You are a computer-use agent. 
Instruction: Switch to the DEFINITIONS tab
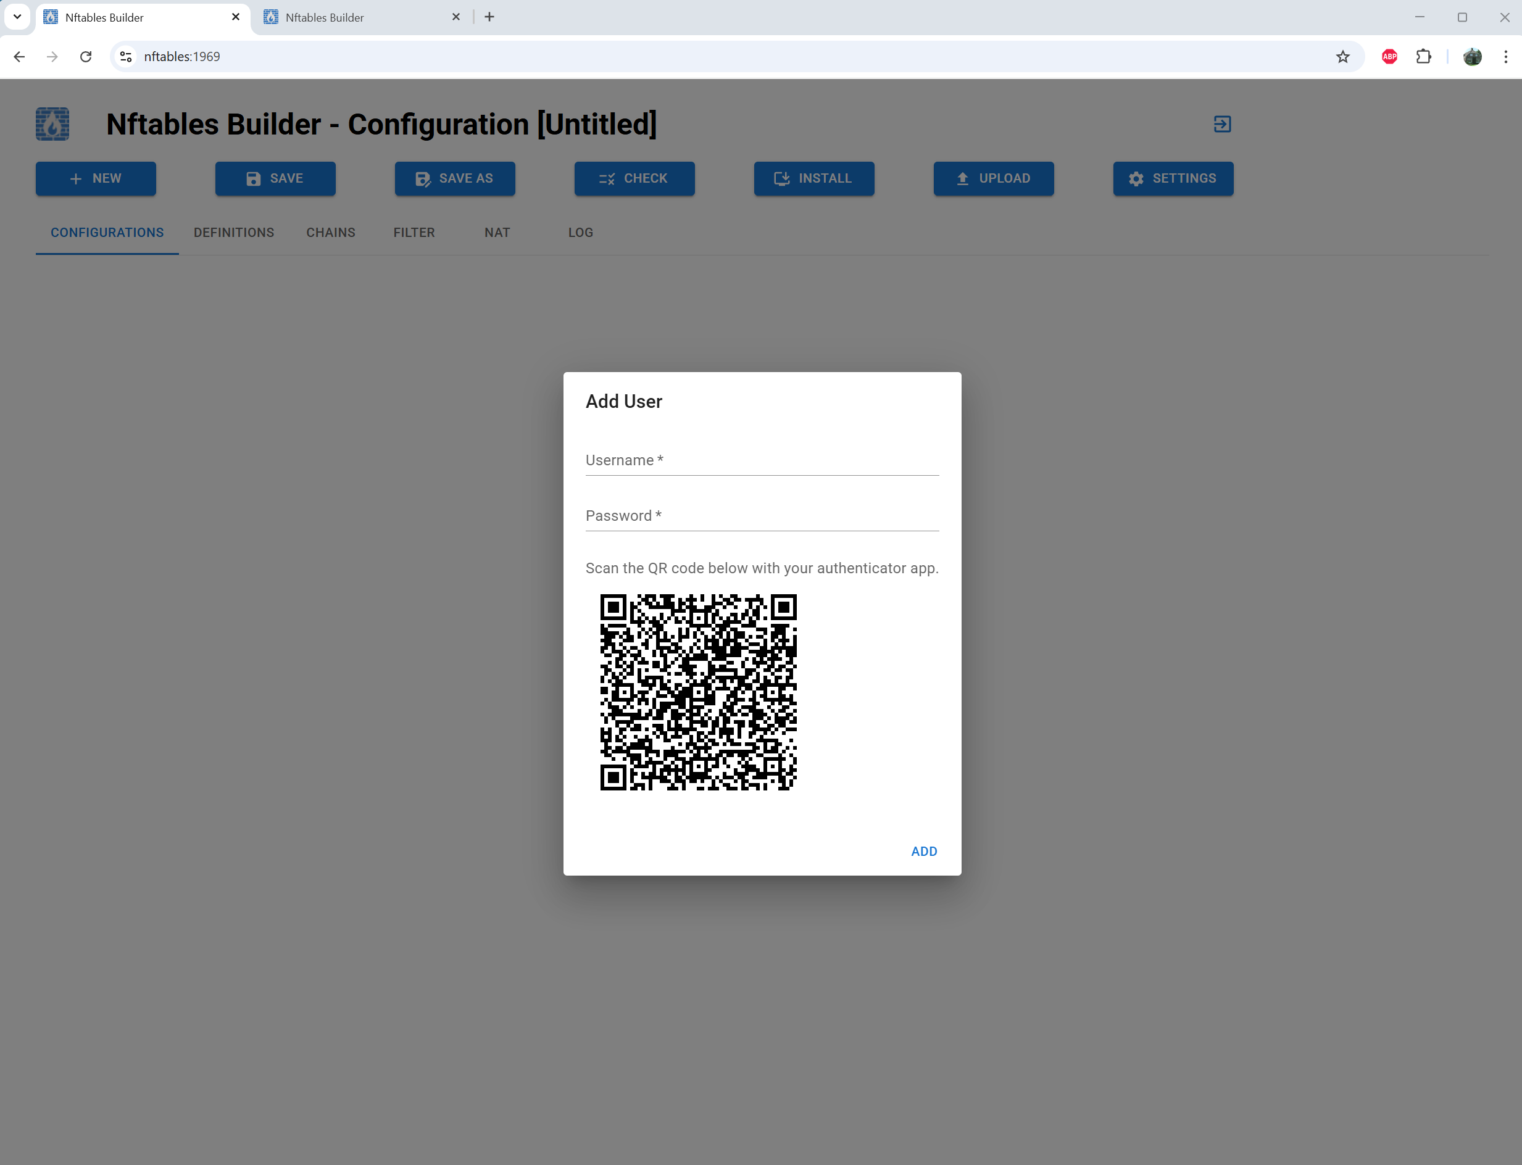point(234,232)
